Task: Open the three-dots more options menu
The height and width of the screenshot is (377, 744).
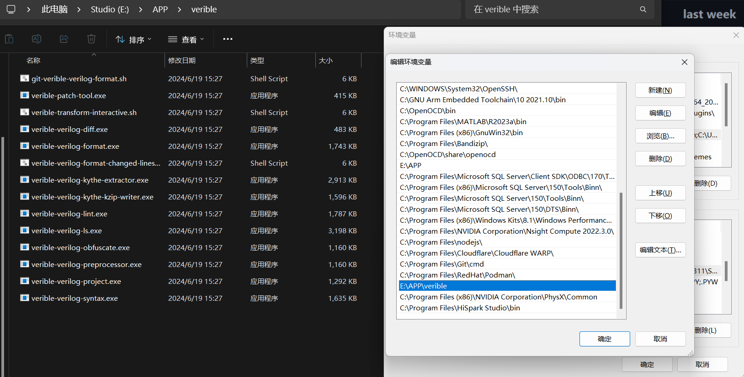Action: coord(228,39)
